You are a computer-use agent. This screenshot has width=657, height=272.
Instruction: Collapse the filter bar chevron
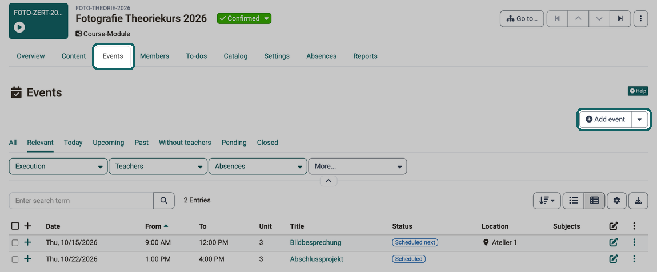[x=328, y=181]
